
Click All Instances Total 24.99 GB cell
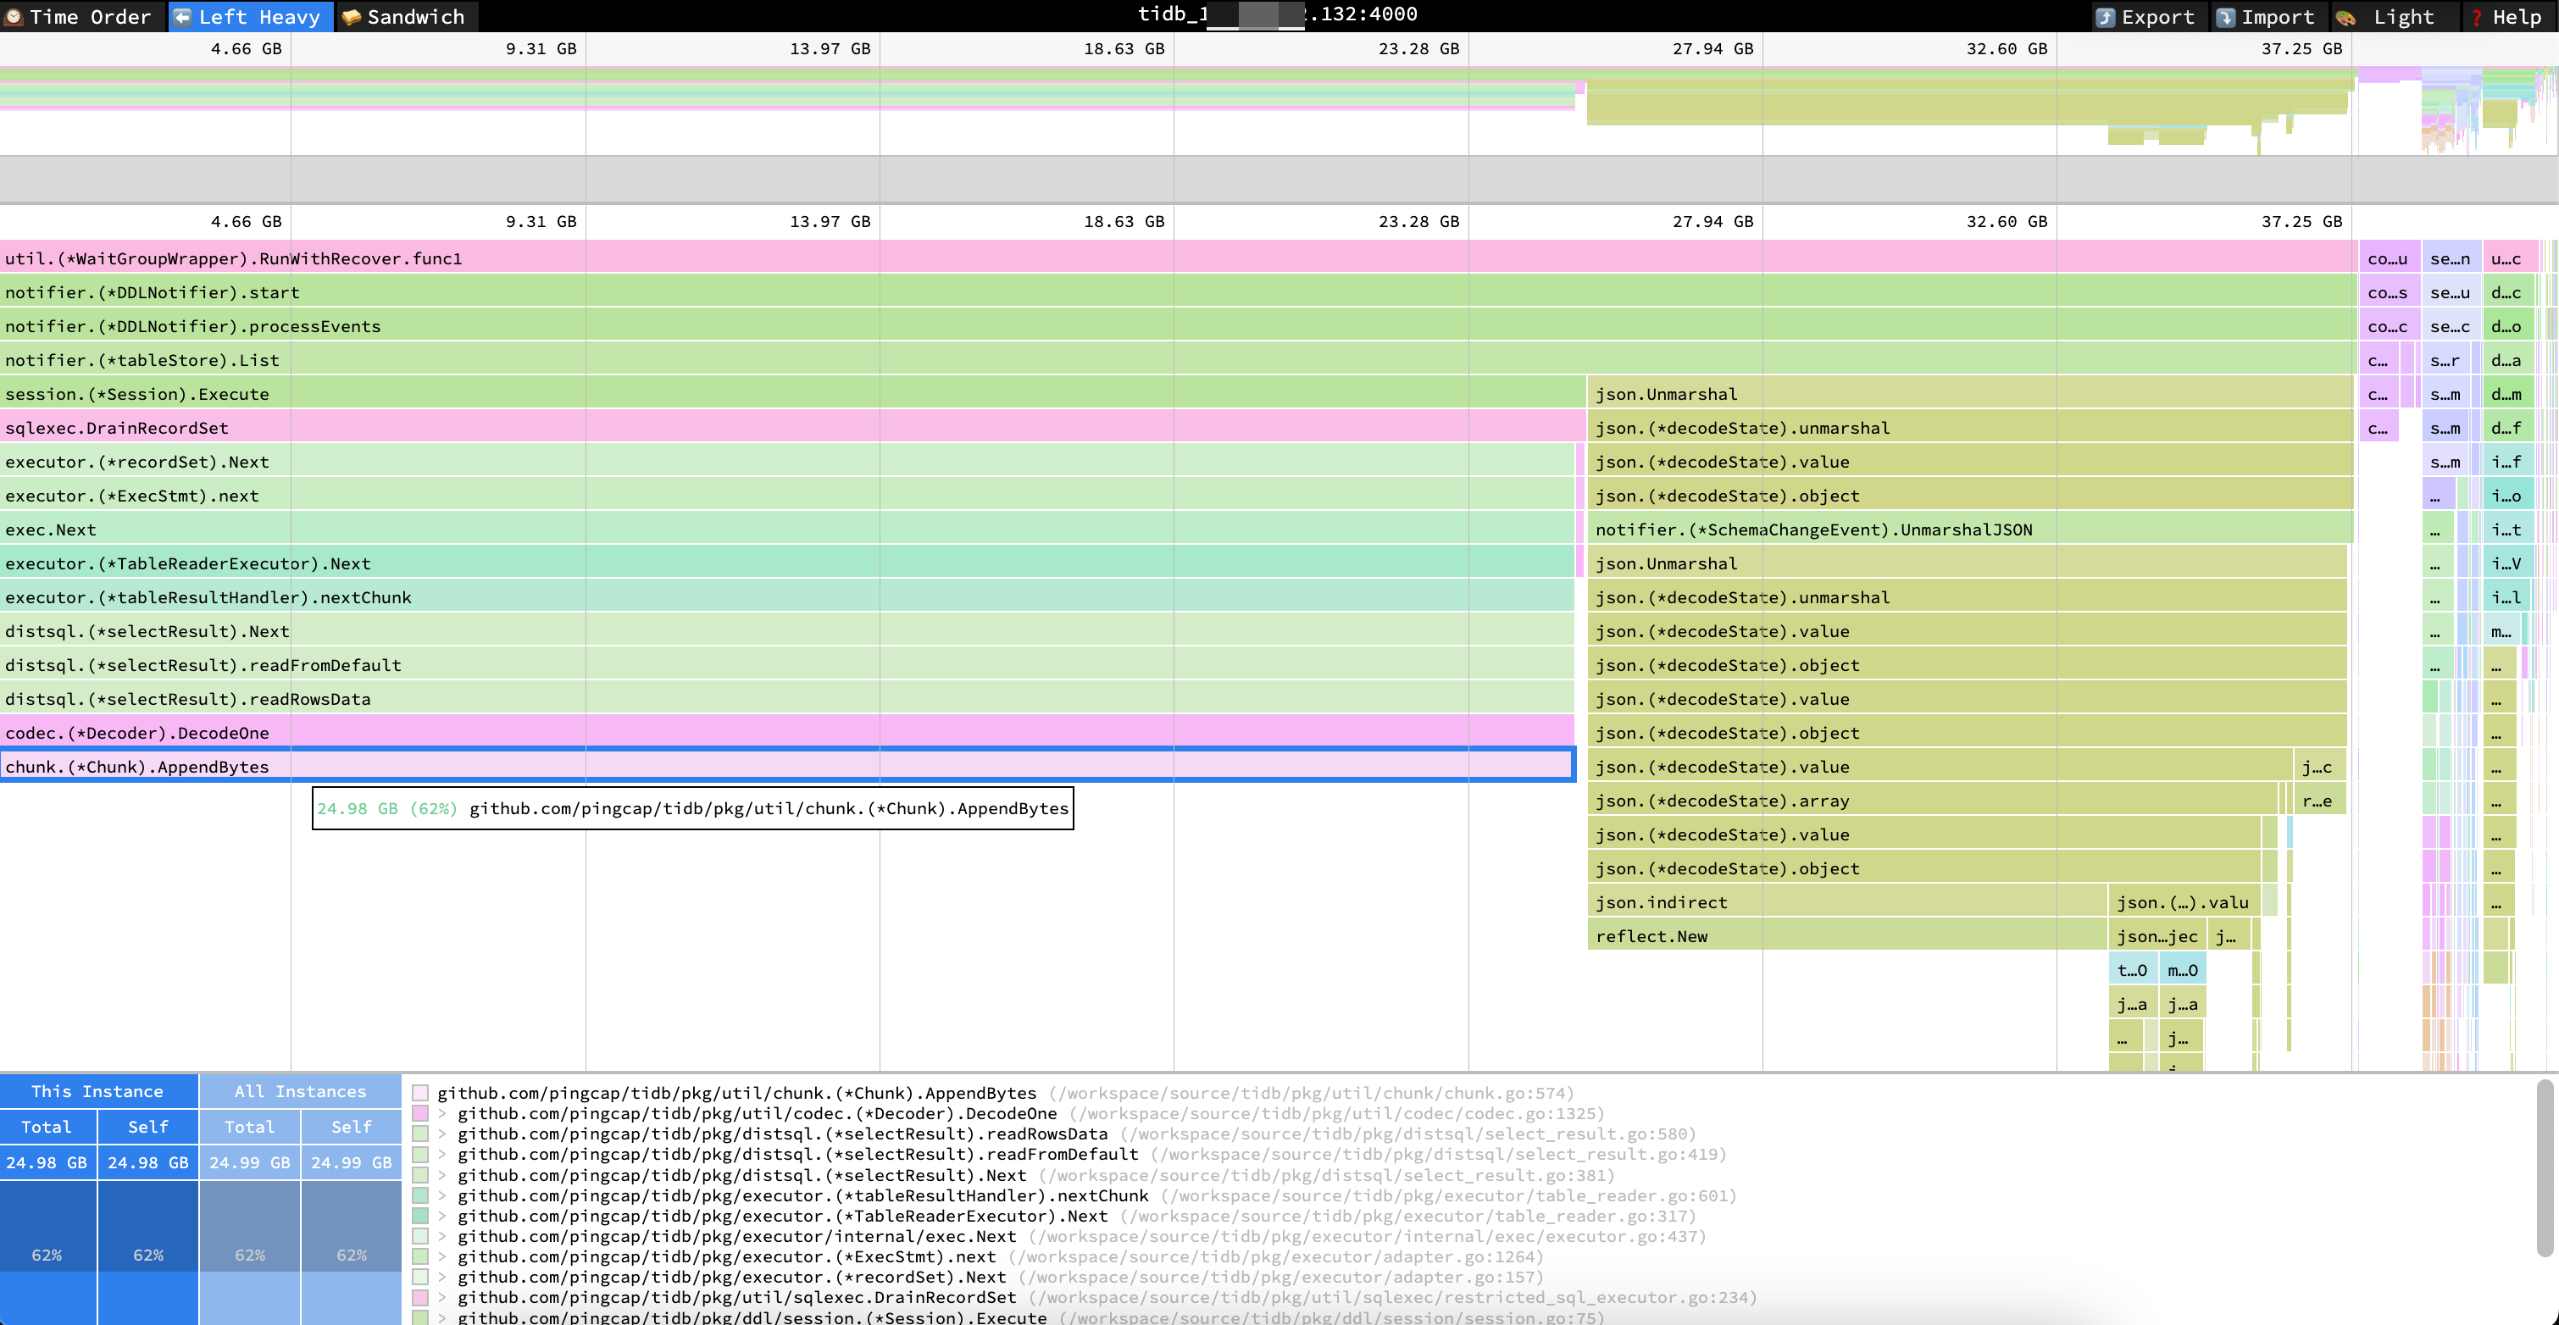pos(249,1162)
